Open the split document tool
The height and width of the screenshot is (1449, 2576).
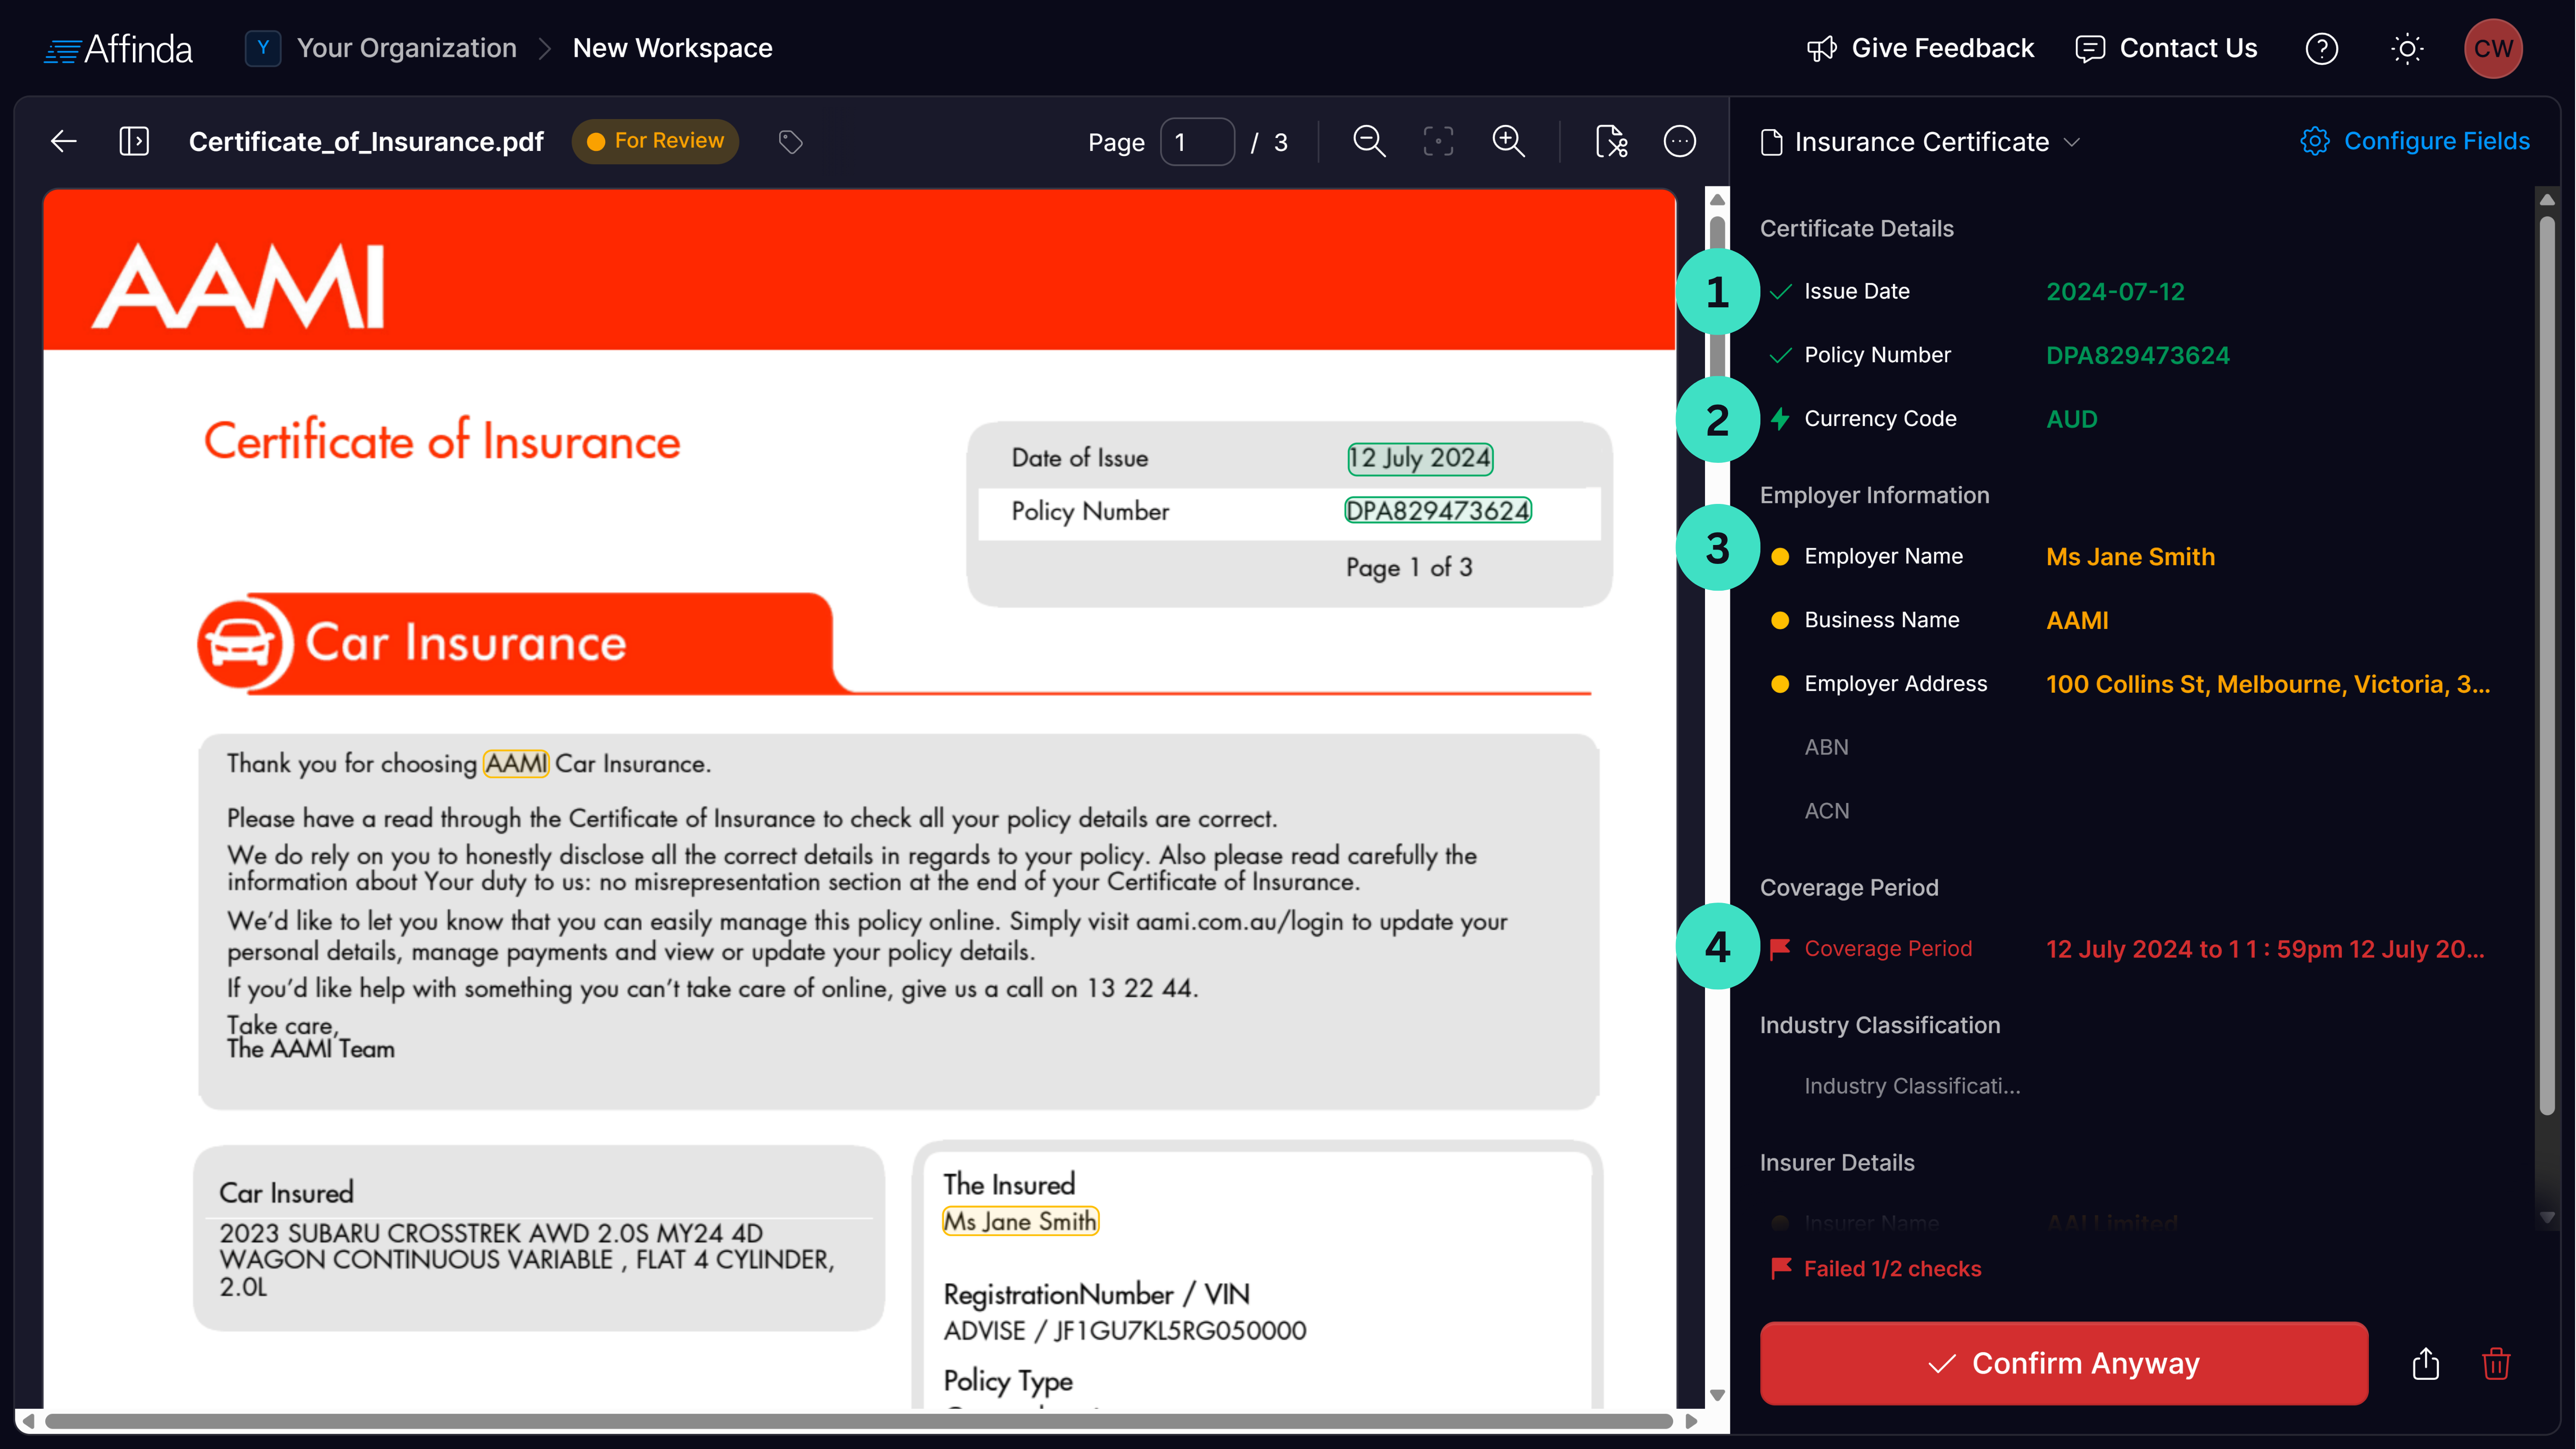1611,141
